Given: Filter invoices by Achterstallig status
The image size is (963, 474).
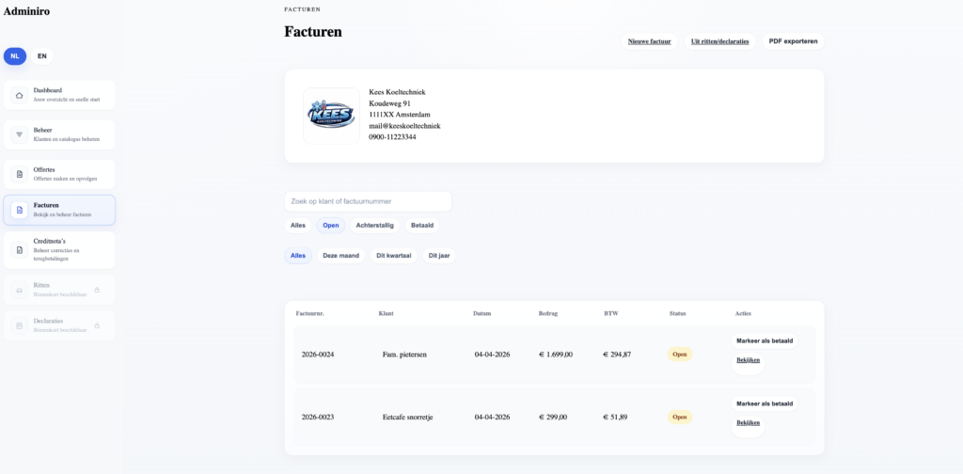Looking at the screenshot, I should 374,226.
